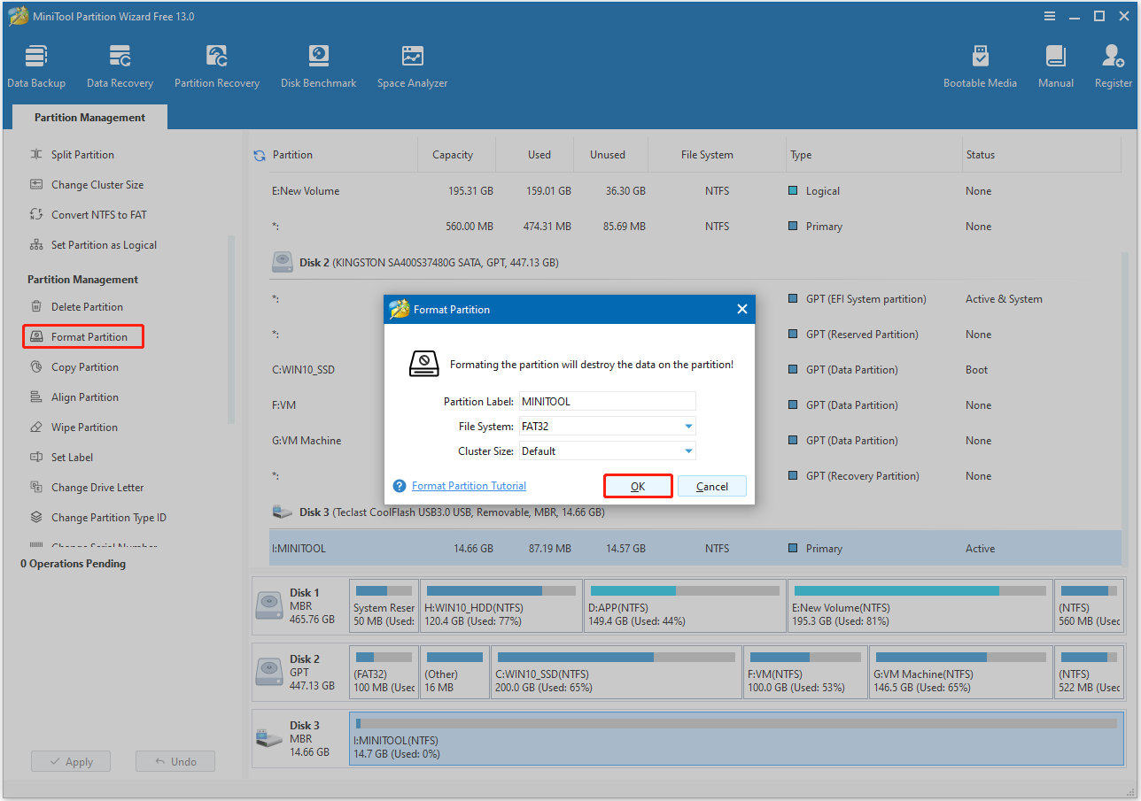Open the Format Partition Tutorial link
This screenshot has width=1141, height=801.
[469, 485]
